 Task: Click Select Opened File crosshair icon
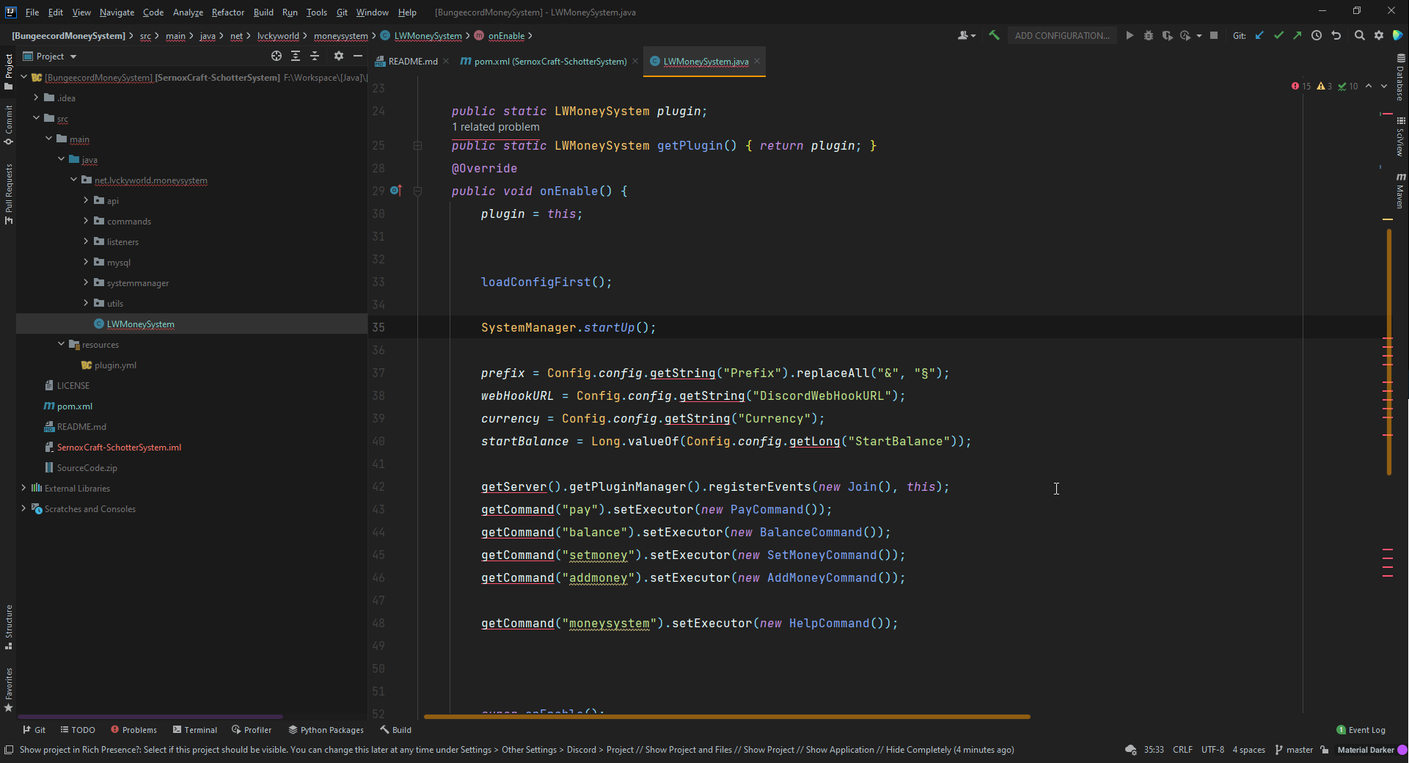pos(277,56)
